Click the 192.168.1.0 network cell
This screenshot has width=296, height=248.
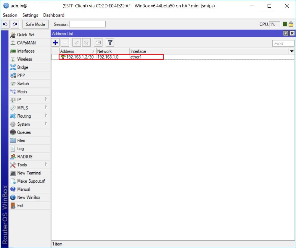coord(108,57)
